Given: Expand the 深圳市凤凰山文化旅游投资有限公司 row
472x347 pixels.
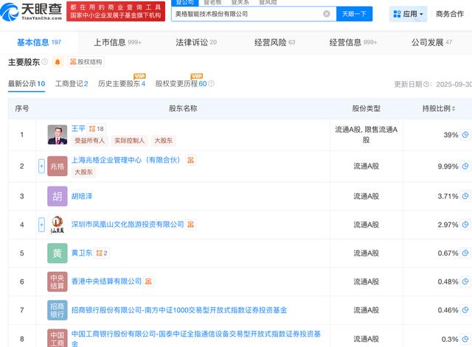Looking at the screenshot, I should [42, 224].
